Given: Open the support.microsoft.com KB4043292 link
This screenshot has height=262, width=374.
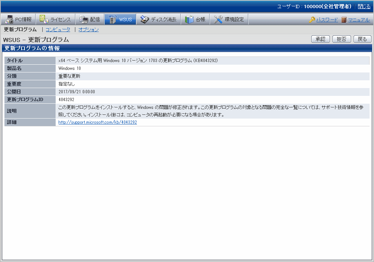Looking at the screenshot, I should pos(98,122).
